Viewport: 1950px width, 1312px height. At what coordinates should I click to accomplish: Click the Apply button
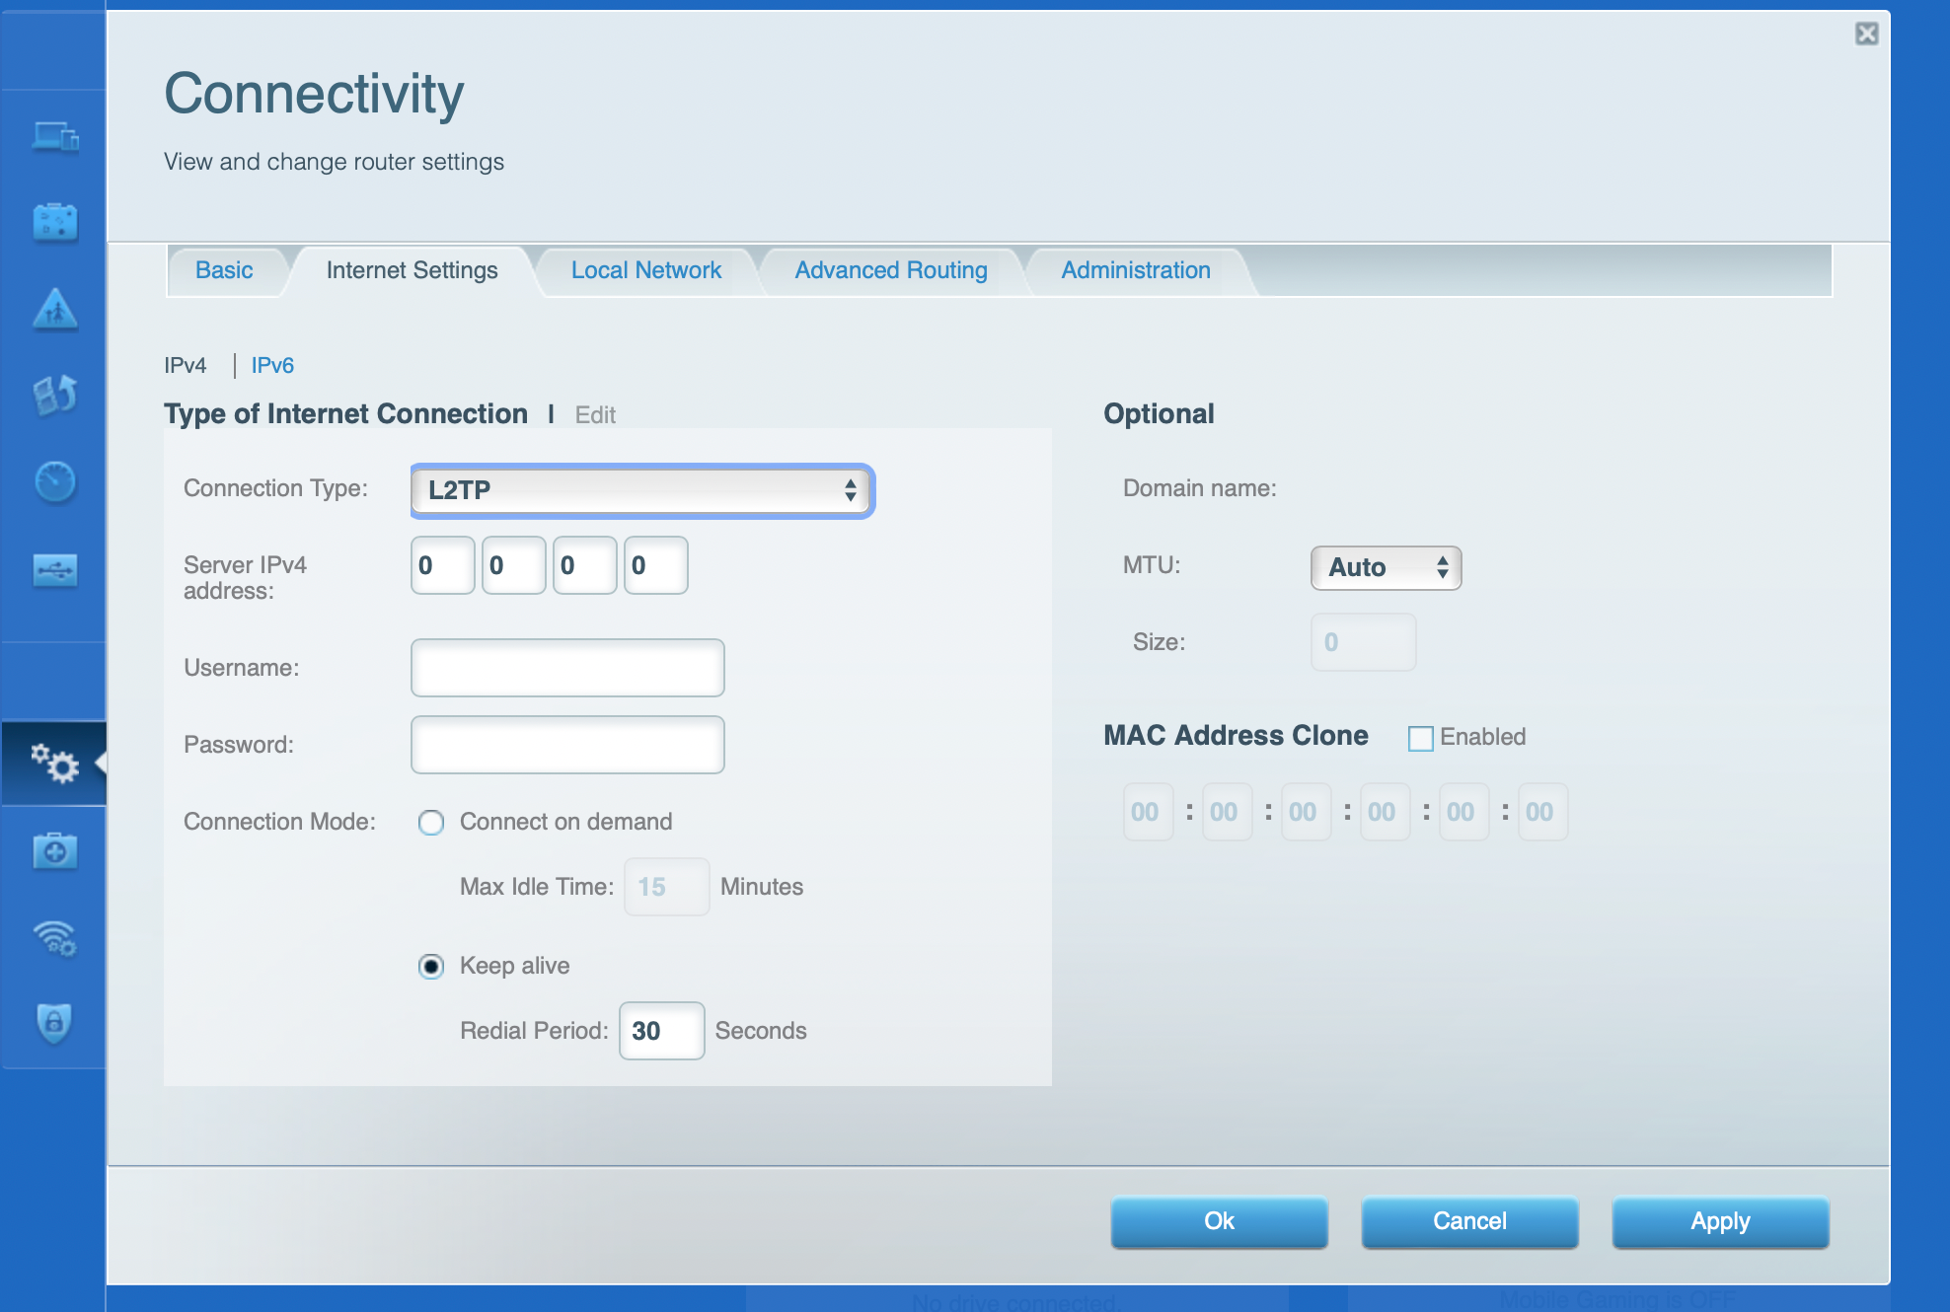click(x=1719, y=1221)
